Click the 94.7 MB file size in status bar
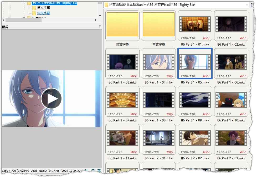Screen dimensions: 257x177 (54, 171)
